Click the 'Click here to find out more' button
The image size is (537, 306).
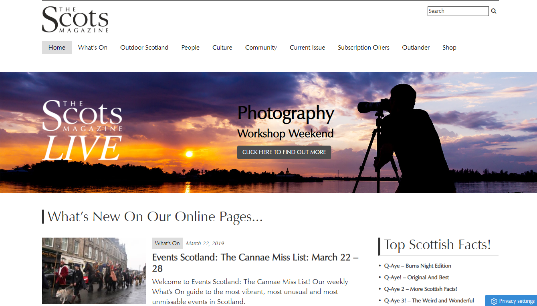(x=284, y=152)
